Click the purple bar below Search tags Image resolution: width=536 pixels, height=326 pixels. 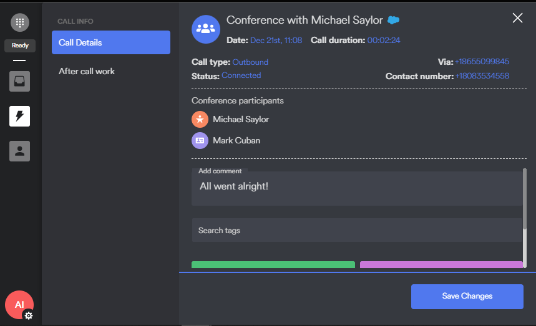click(x=441, y=265)
